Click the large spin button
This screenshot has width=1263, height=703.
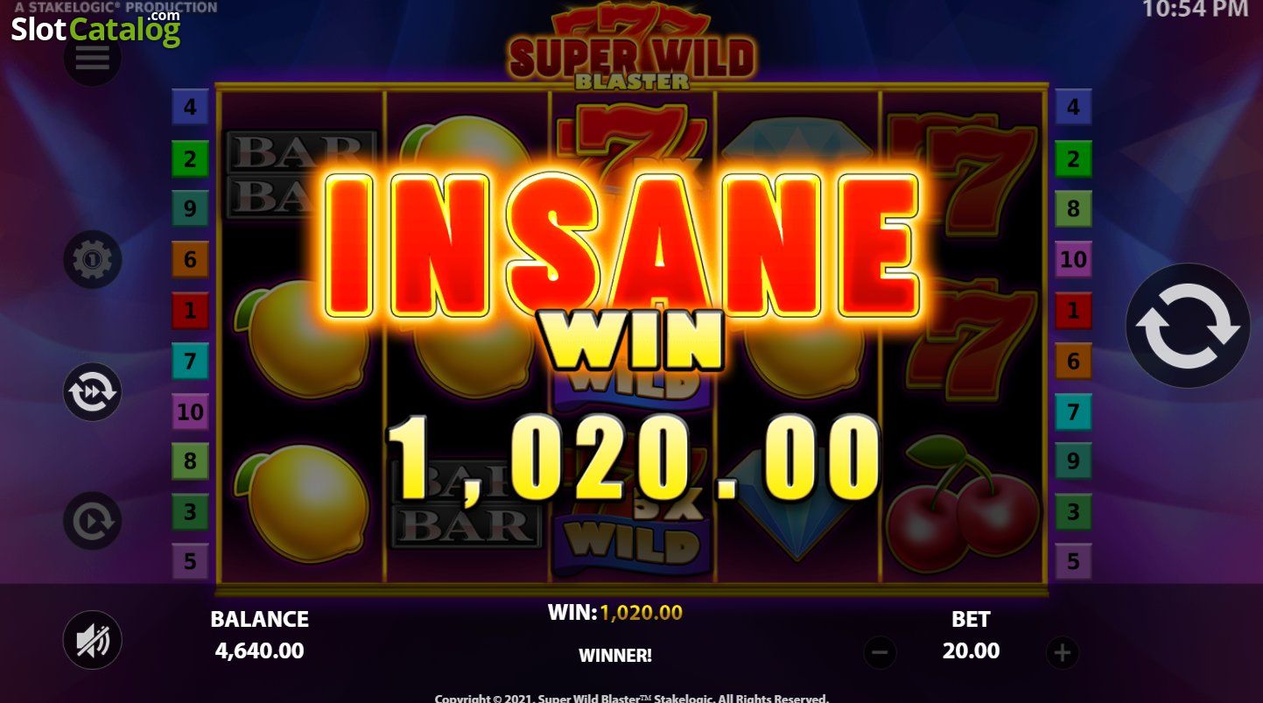point(1188,326)
